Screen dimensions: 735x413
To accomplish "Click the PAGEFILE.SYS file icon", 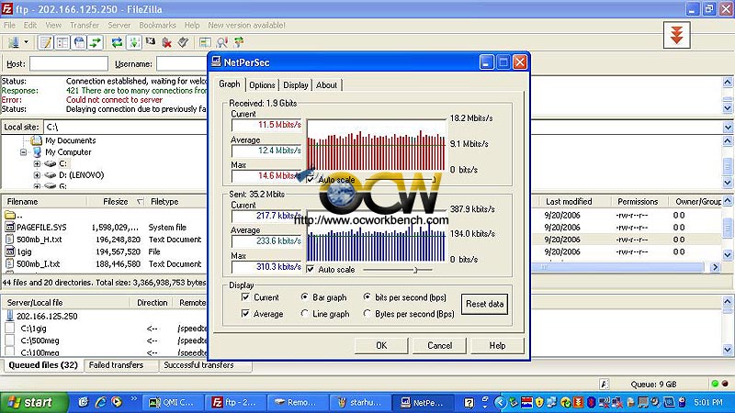I will (x=10, y=227).
